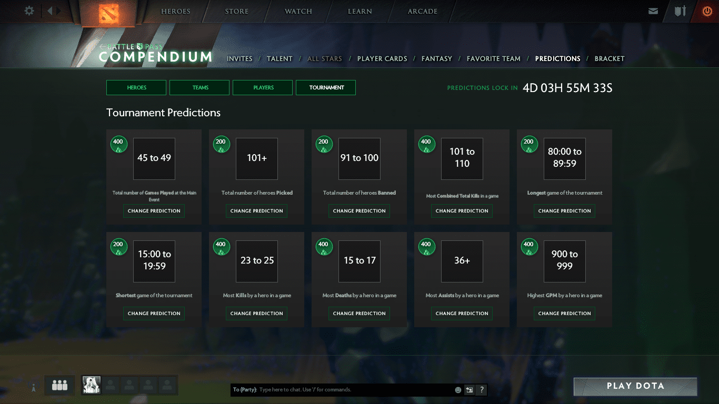Open the armory shield and sword icon
Screen dimensions: 719x404
pyautogui.click(x=680, y=11)
